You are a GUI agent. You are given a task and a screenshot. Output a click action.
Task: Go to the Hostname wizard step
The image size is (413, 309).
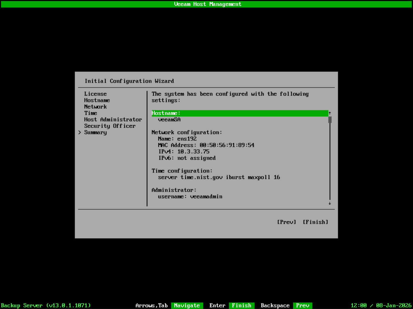(x=97, y=100)
